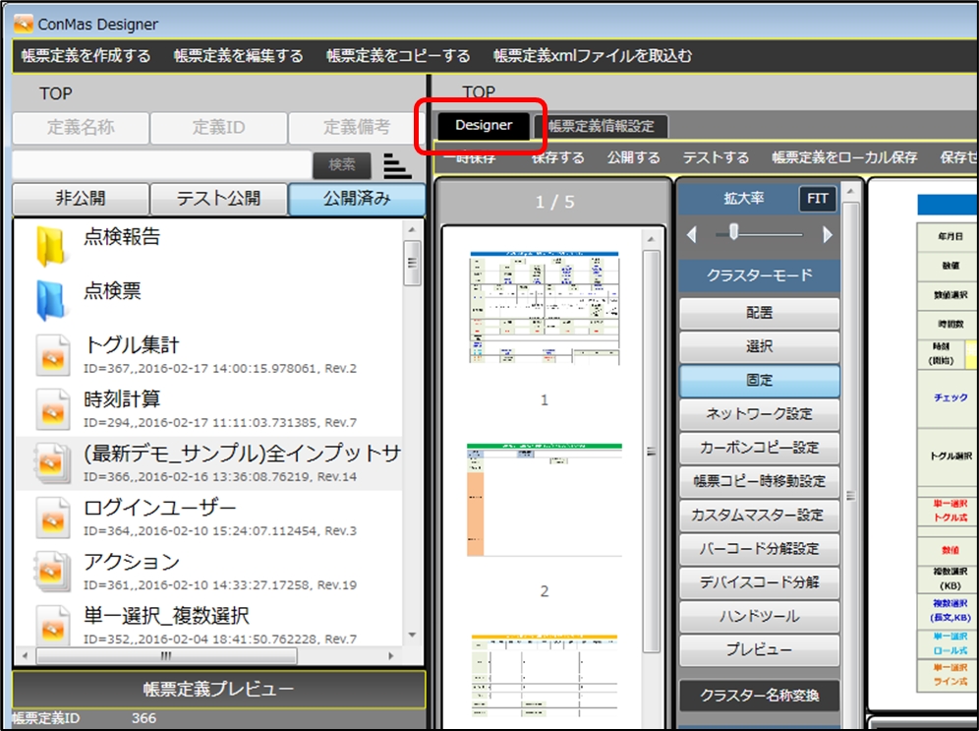979x731 pixels.
Task: Click the ログインユーザー form icon
Action: (52, 518)
